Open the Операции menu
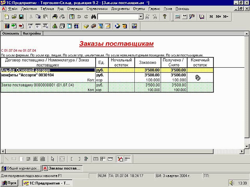This screenshot has width=250, height=187. 75,9
